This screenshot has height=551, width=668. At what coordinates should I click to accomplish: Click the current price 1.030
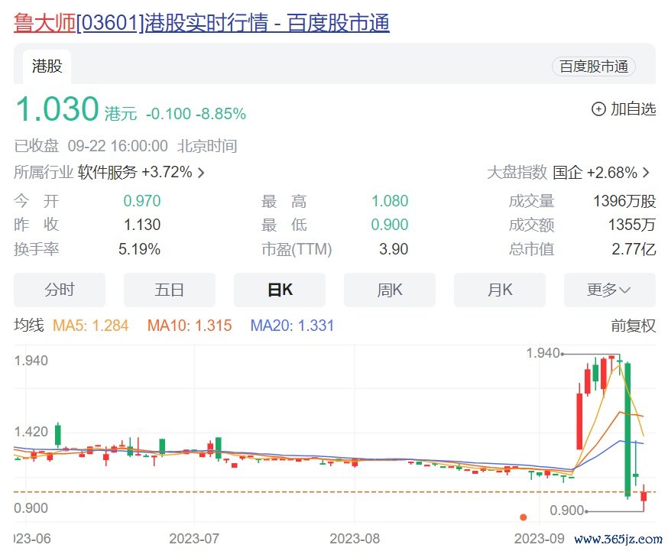(x=57, y=109)
